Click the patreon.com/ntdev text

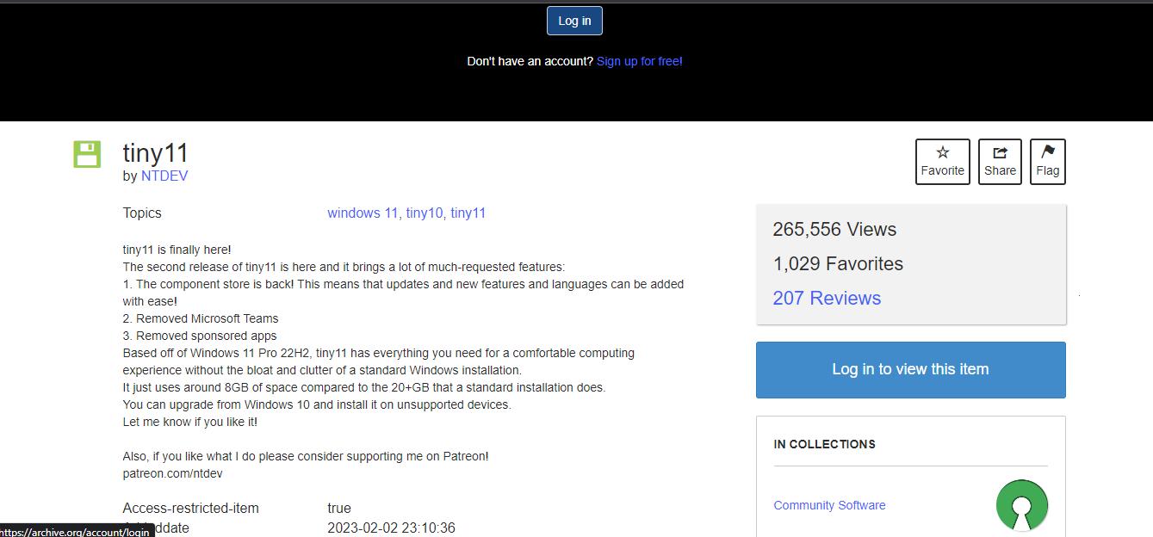(173, 473)
